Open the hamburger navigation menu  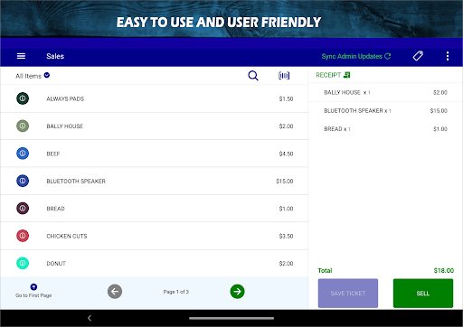pyautogui.click(x=21, y=56)
